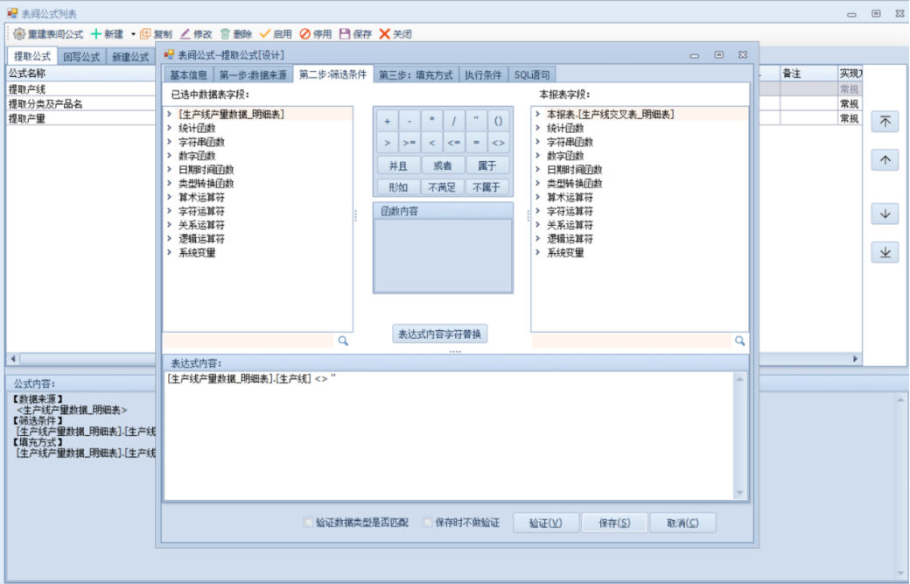The height and width of the screenshot is (584, 910).
Task: Click the expression text box scrollbar down arrow
Action: (739, 493)
